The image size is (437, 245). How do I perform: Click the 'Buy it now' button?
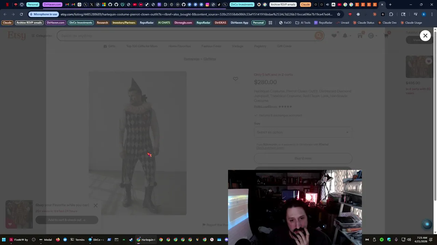coord(303,158)
